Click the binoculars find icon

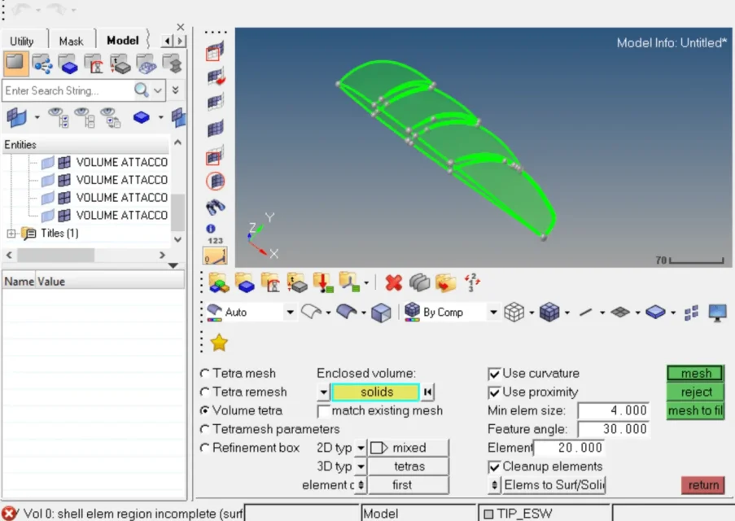[215, 206]
